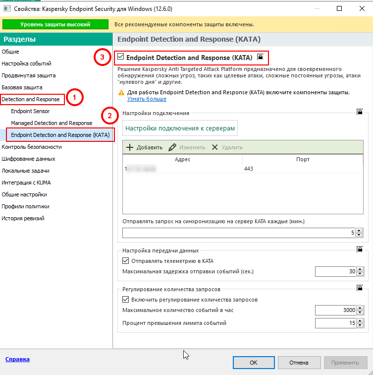Click the OK button
The width and height of the screenshot is (373, 375).
tap(254, 363)
